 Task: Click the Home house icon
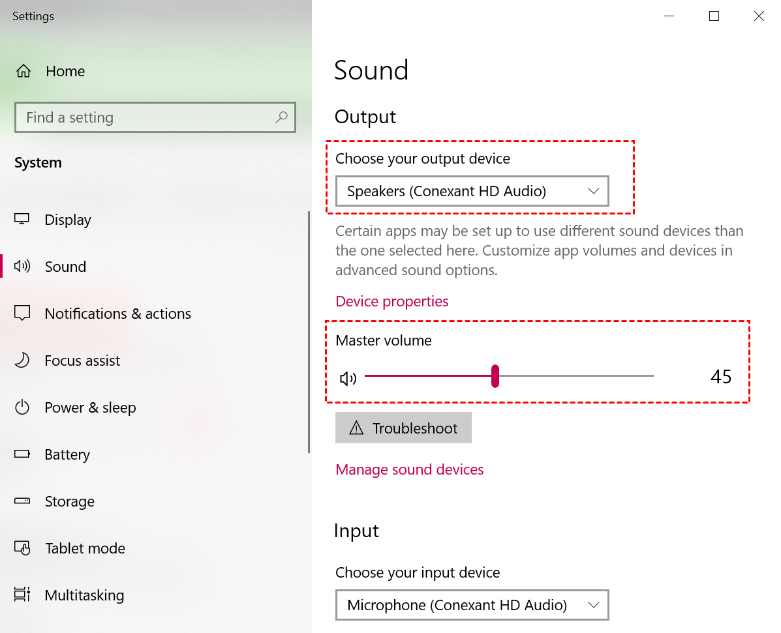23,71
